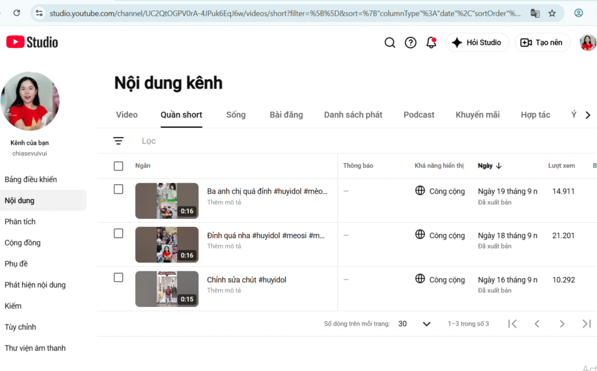Switch to the Video tab
597x371 pixels.
127,115
